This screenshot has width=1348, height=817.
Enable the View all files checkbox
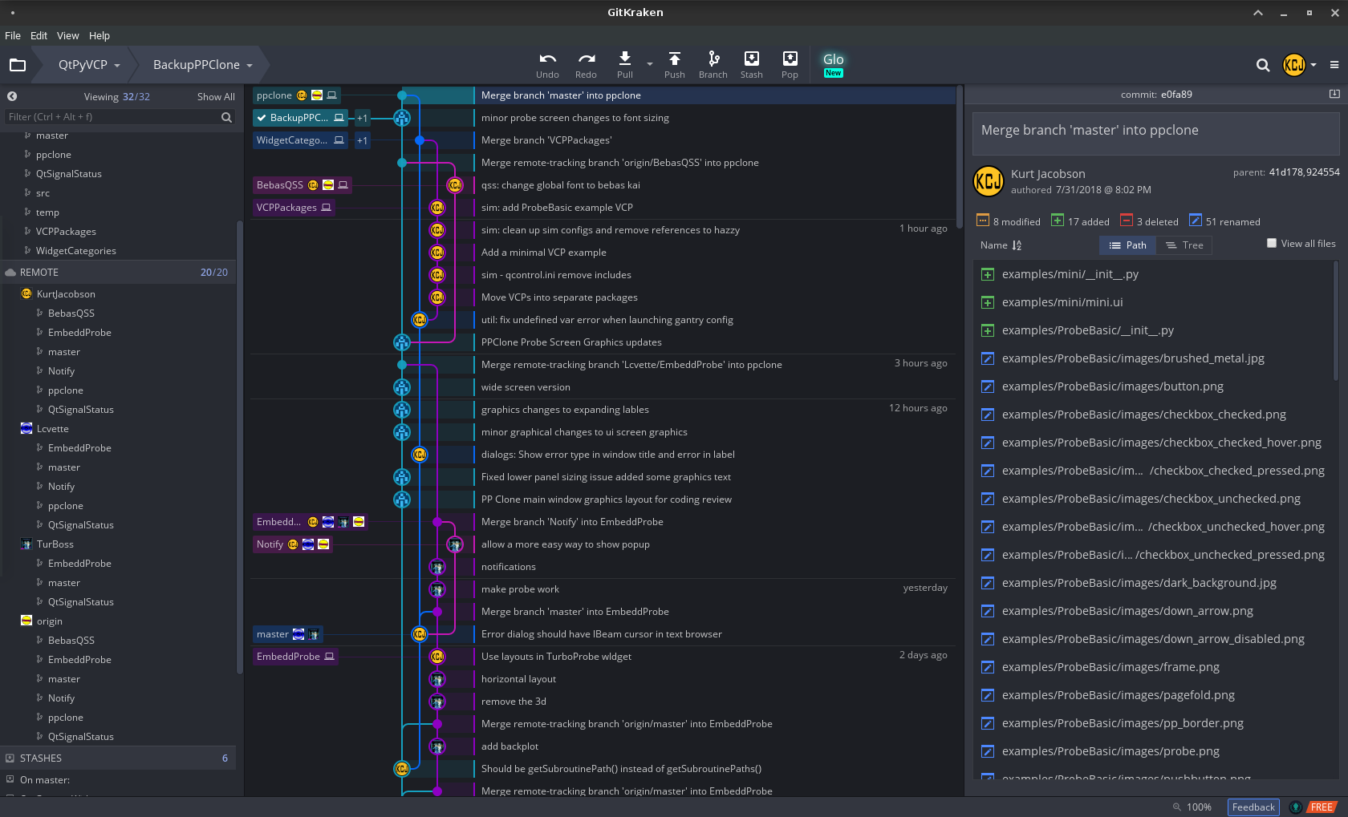tap(1272, 243)
